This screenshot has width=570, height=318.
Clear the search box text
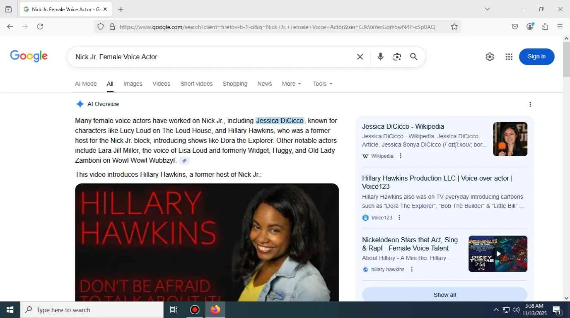click(360, 57)
